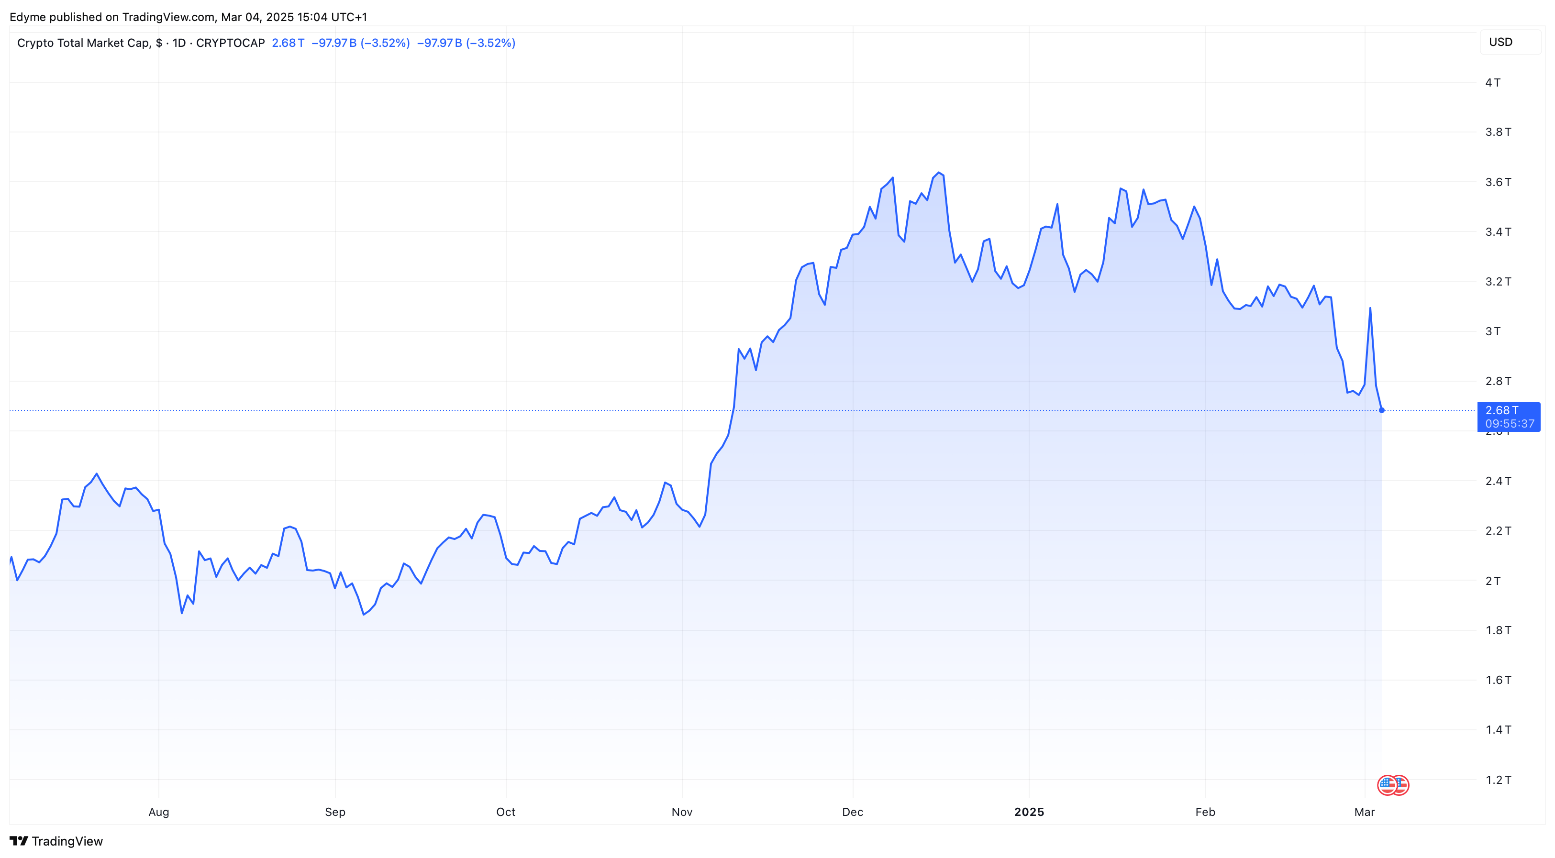The image size is (1555, 858).
Task: Click the Feb label on the time axis
Action: click(1206, 812)
